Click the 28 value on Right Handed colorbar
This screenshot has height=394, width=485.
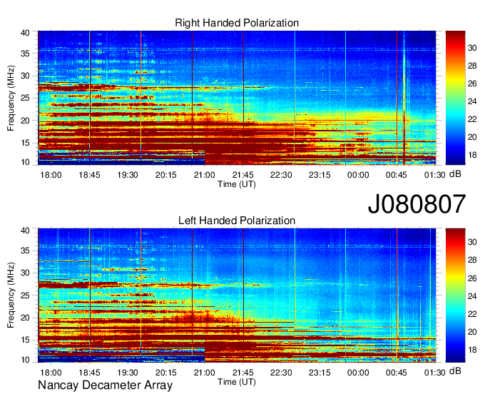[472, 66]
